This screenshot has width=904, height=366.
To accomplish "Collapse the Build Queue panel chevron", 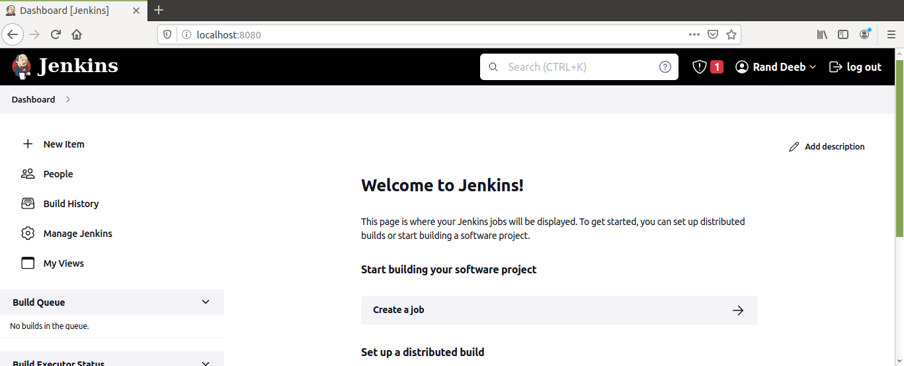I will pyautogui.click(x=206, y=302).
